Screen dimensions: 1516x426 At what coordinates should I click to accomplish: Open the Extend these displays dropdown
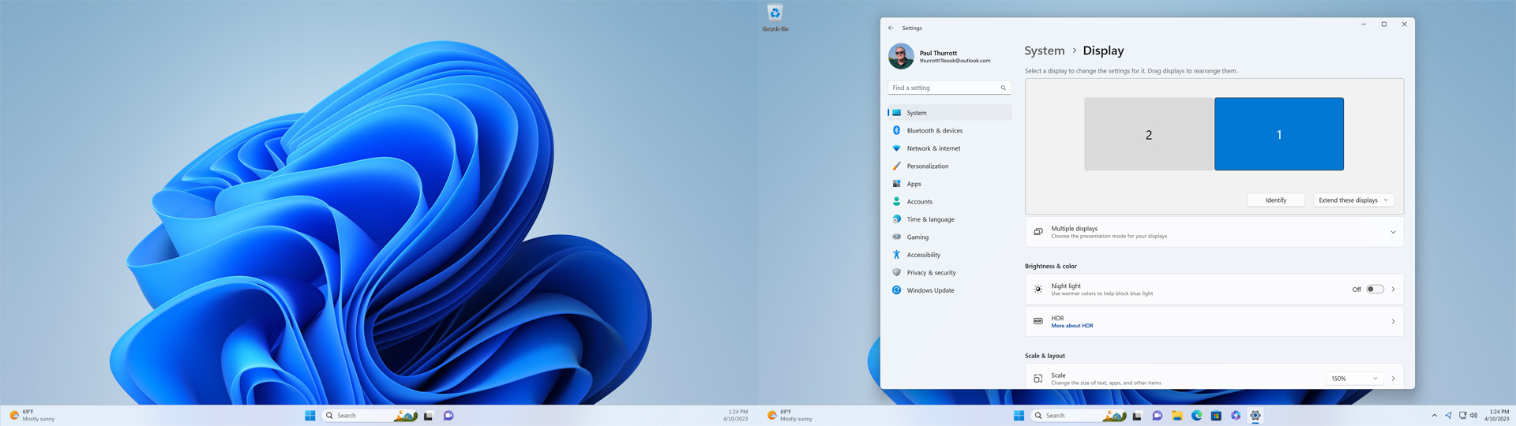[1353, 200]
